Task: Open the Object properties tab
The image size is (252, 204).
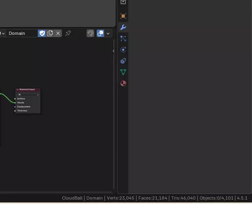Action: 123,16
